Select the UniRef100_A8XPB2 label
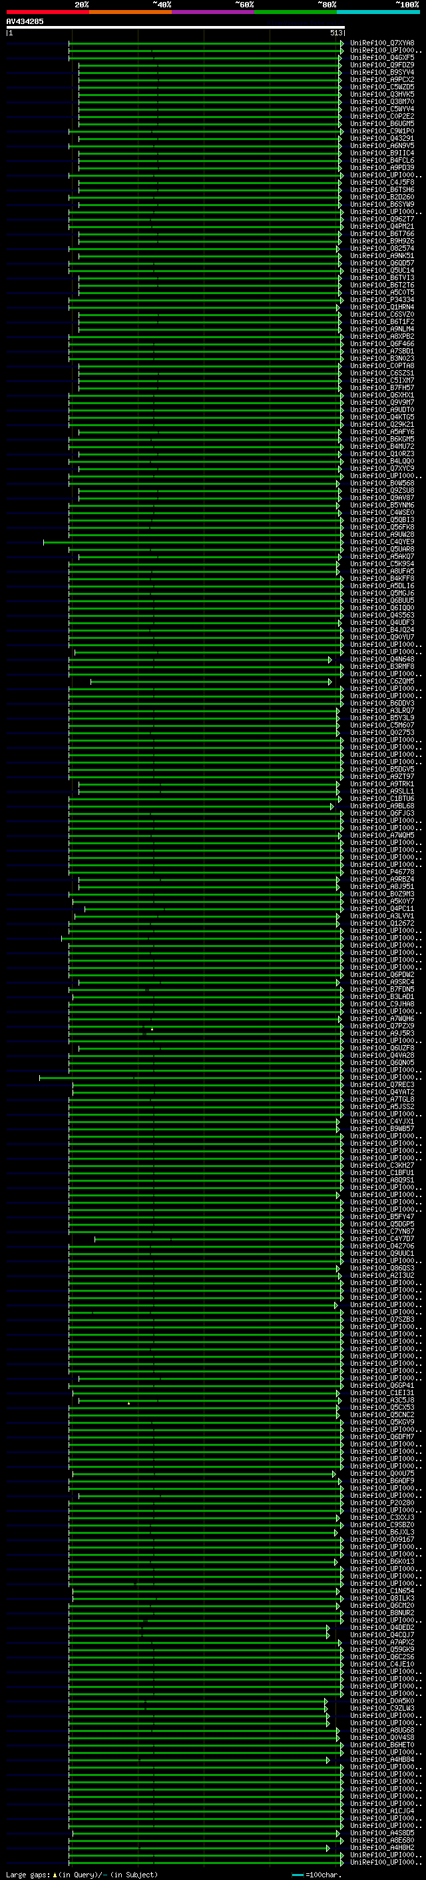This screenshot has height=1880, width=426. (x=382, y=336)
